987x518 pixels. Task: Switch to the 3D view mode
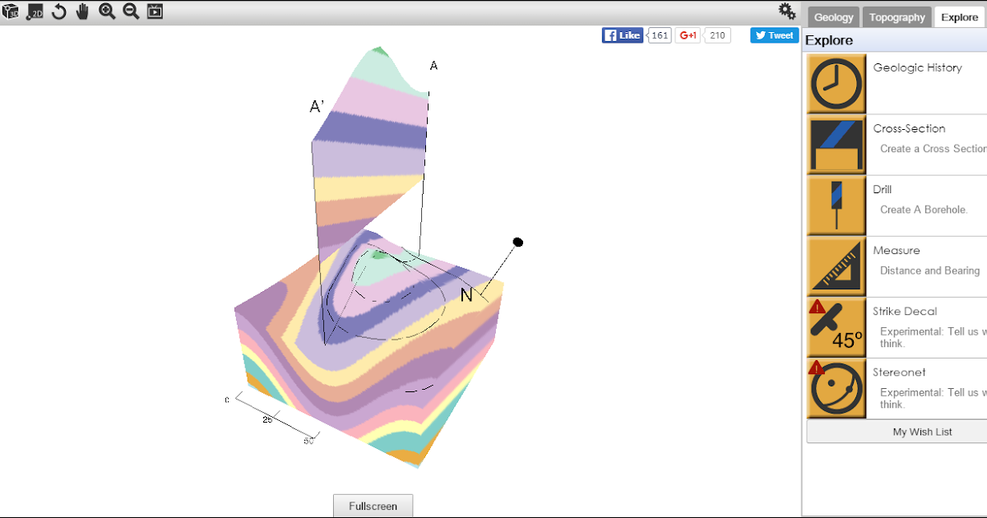click(x=12, y=12)
